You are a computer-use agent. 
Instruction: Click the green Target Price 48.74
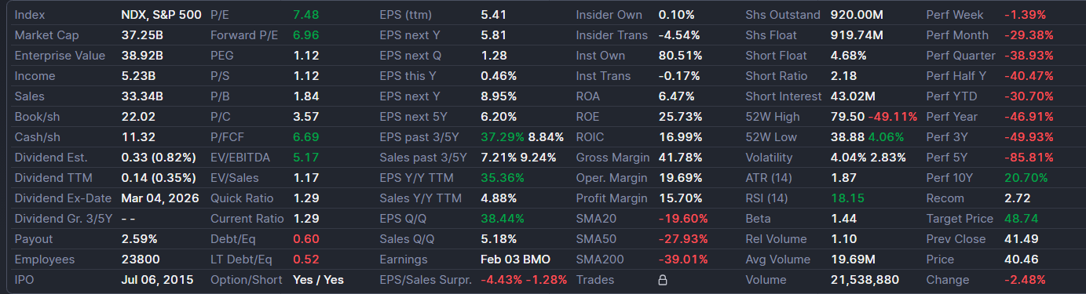(x=1021, y=218)
